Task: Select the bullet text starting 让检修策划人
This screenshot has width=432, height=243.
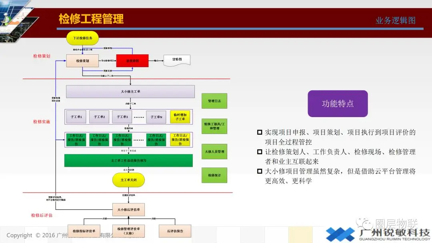Action: [x=340, y=157]
